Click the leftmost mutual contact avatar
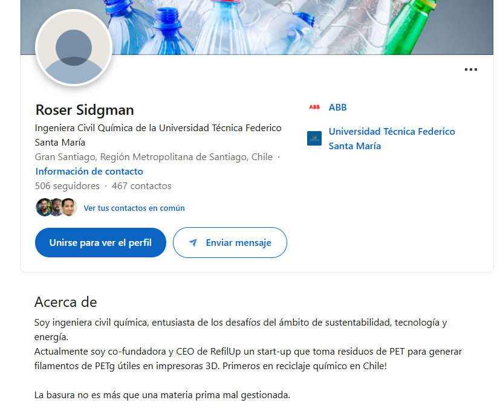Image resolution: width=500 pixels, height=409 pixels. coord(43,207)
